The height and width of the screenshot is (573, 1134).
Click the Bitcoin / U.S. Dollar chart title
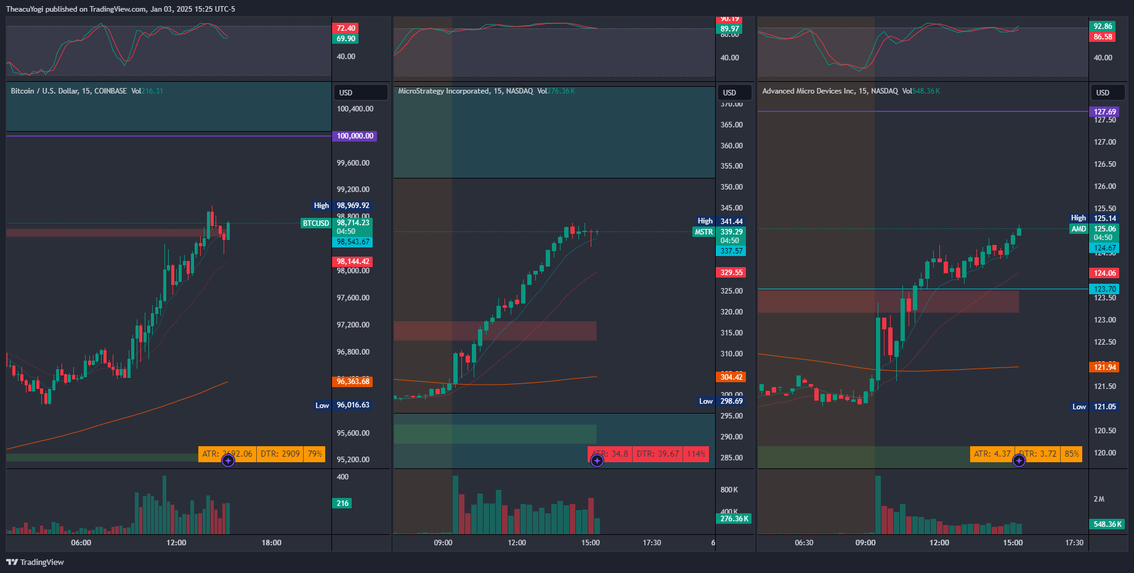[x=69, y=91]
